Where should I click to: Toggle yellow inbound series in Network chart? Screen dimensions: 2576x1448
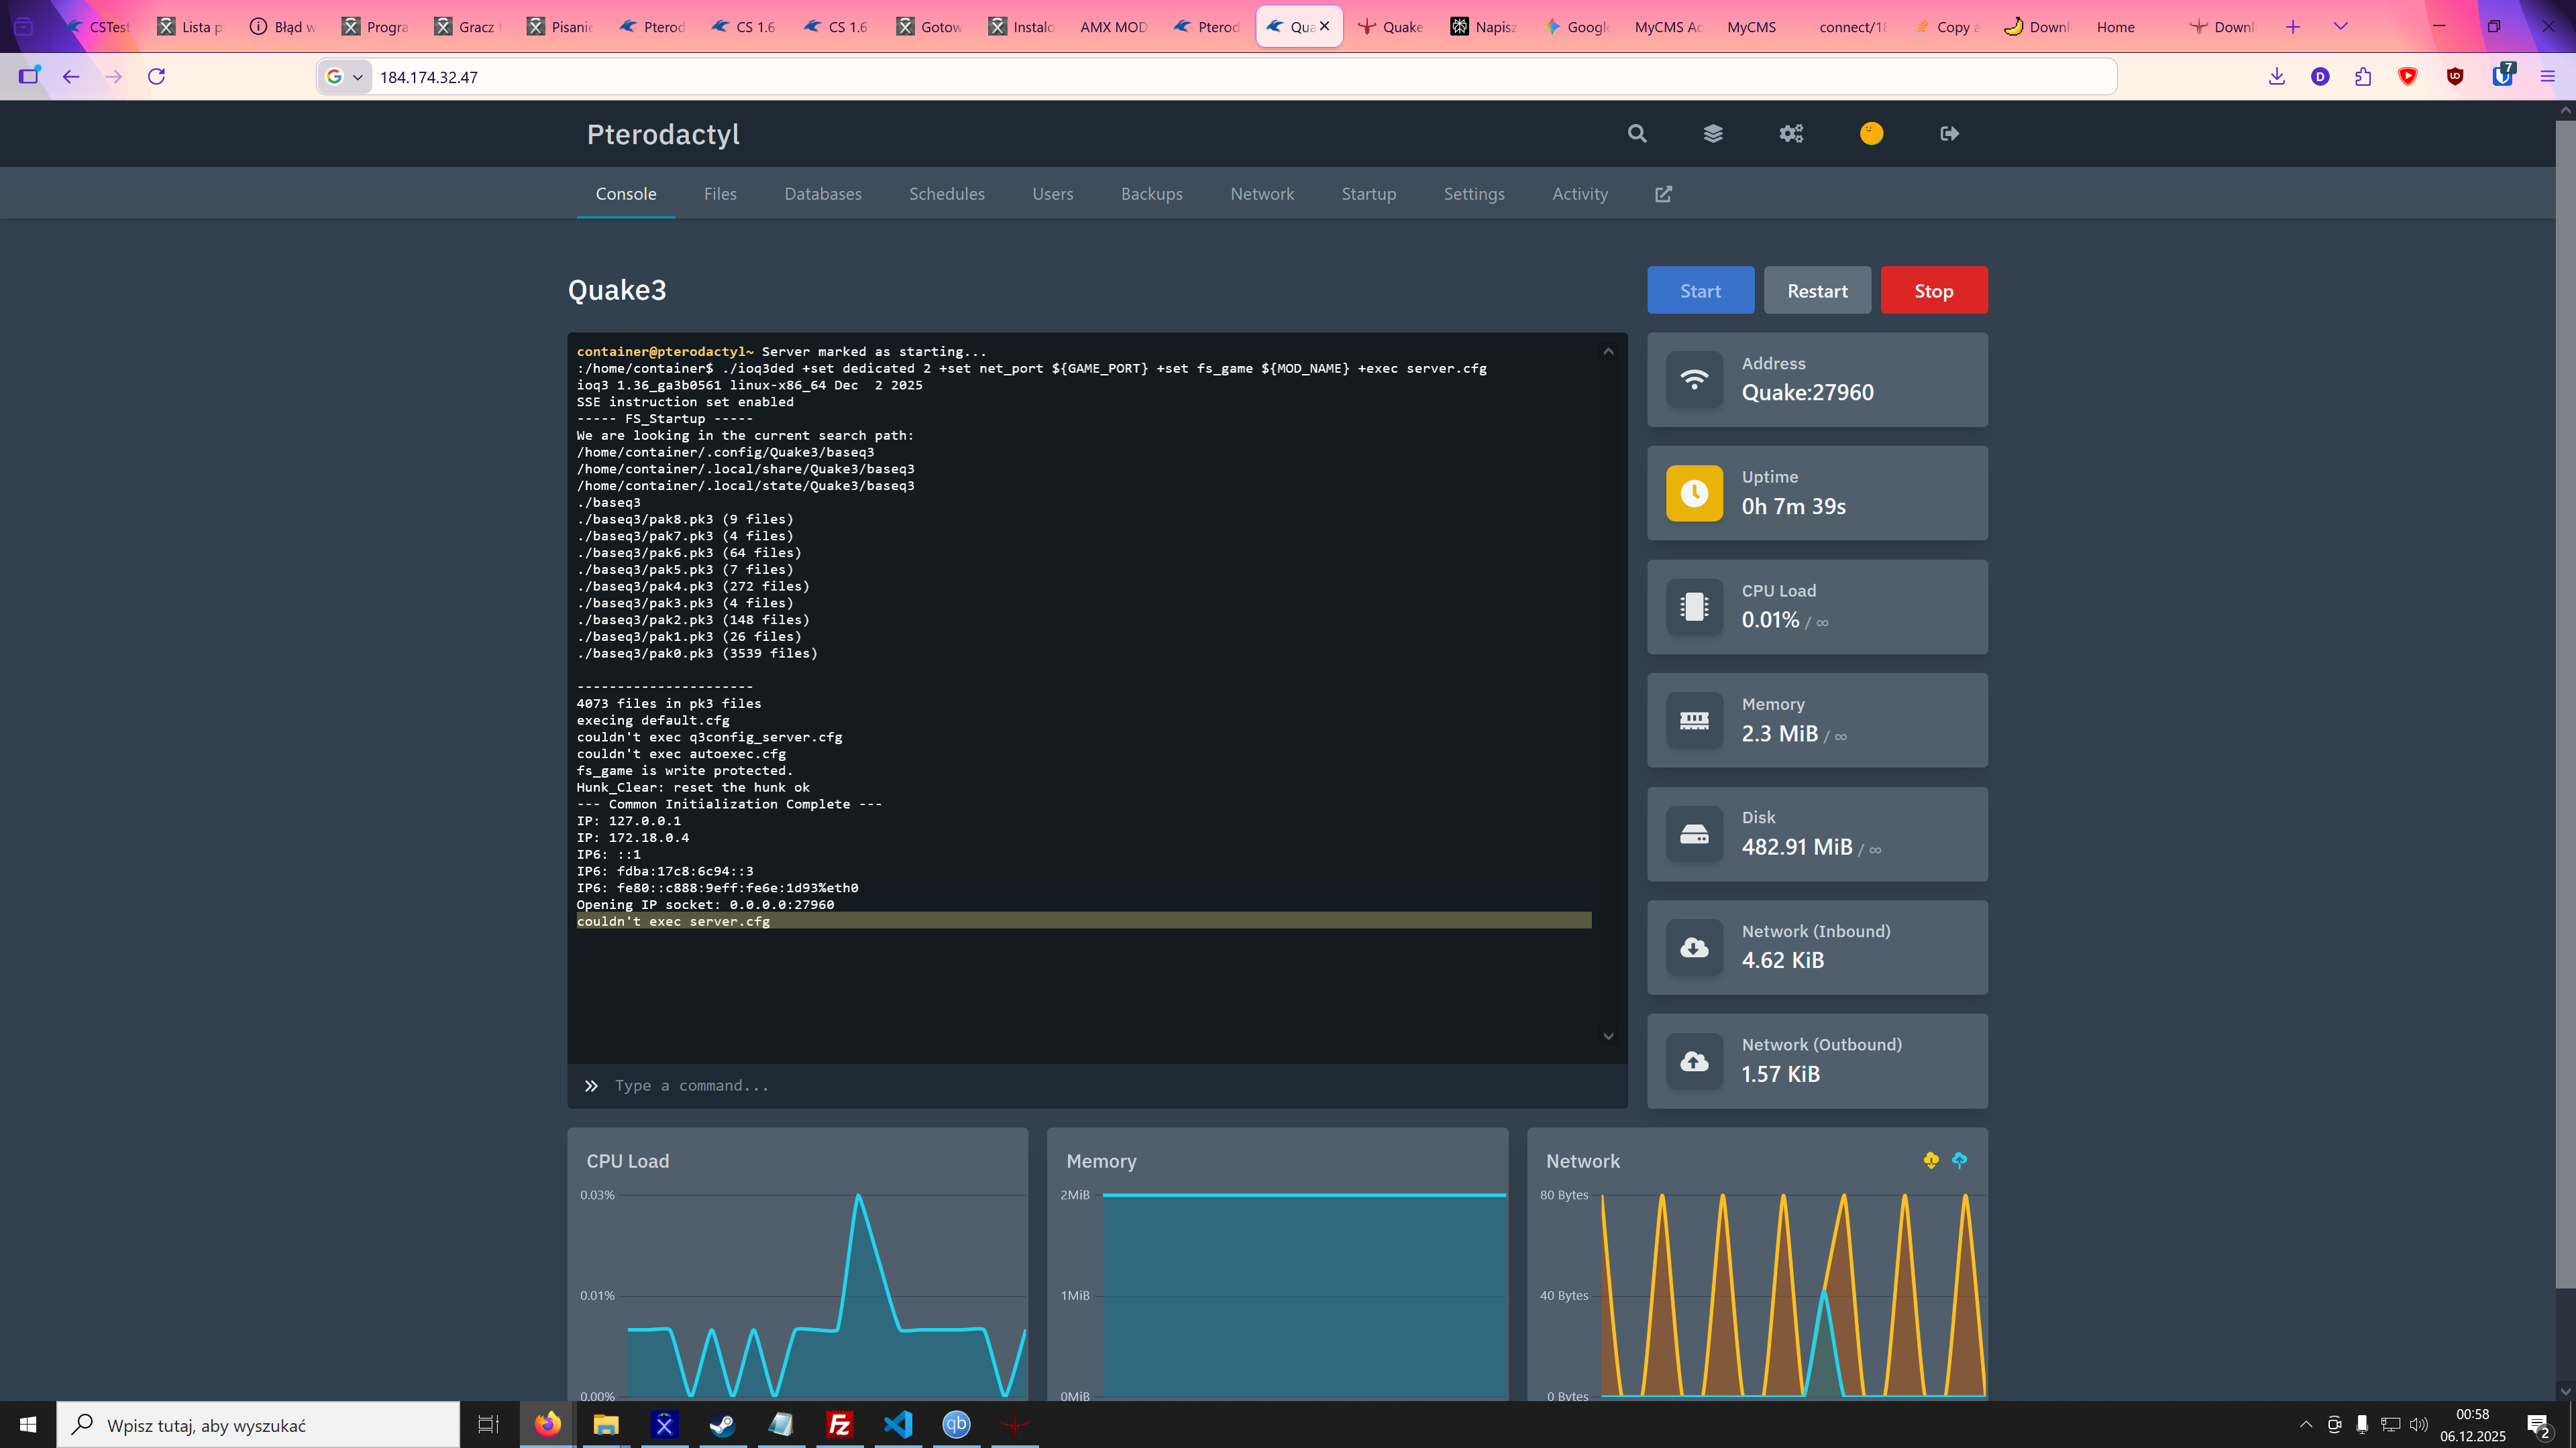pyautogui.click(x=1931, y=1160)
